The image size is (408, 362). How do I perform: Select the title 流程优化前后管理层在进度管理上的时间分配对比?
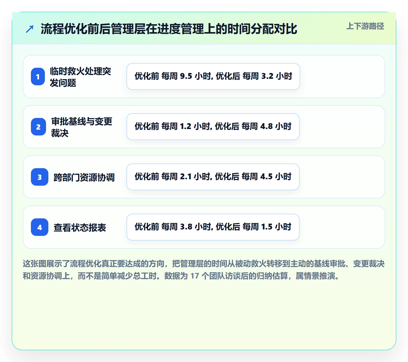click(169, 29)
